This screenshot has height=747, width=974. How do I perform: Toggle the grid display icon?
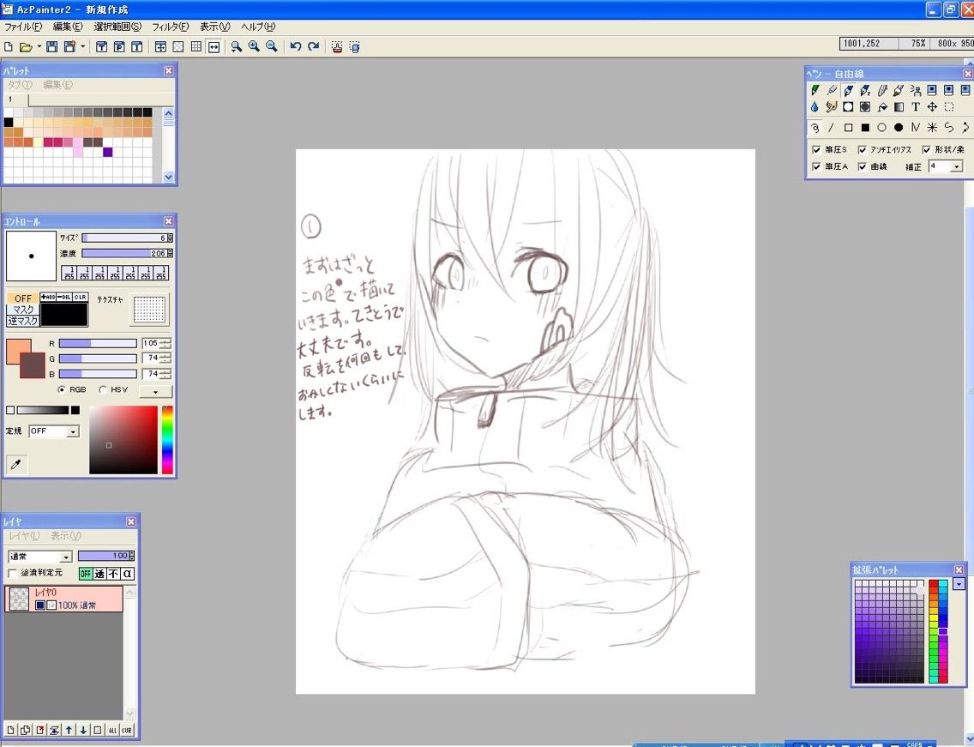(196, 46)
